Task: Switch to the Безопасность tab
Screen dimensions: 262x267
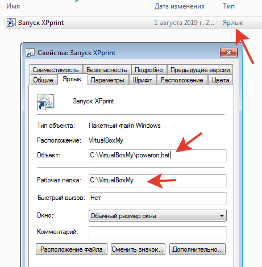Action: point(107,70)
